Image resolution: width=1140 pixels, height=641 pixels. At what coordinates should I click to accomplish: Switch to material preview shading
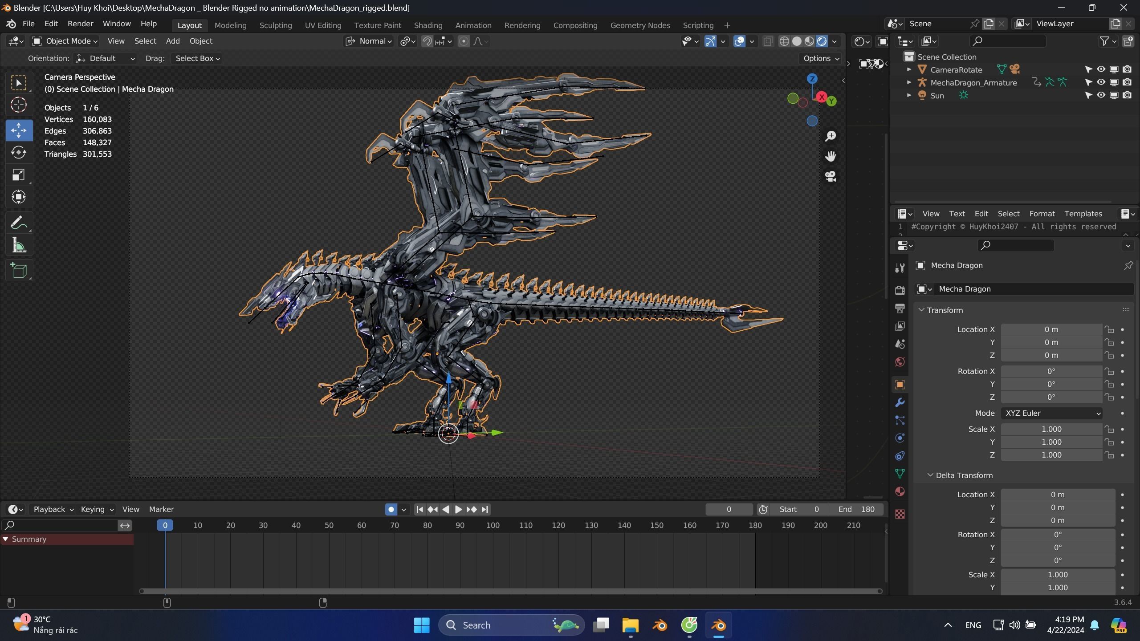coord(809,41)
